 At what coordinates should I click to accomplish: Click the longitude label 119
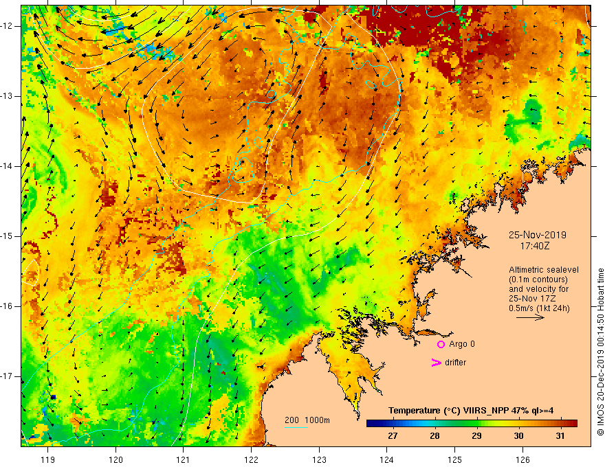pos(48,459)
